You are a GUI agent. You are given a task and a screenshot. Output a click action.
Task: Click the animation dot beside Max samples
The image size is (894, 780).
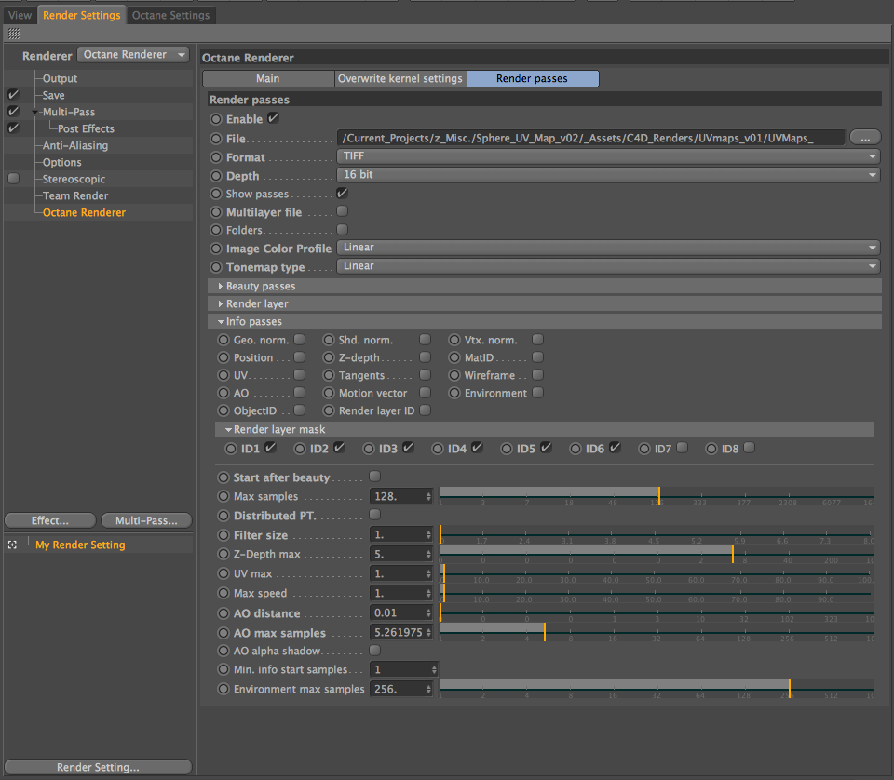(x=223, y=496)
